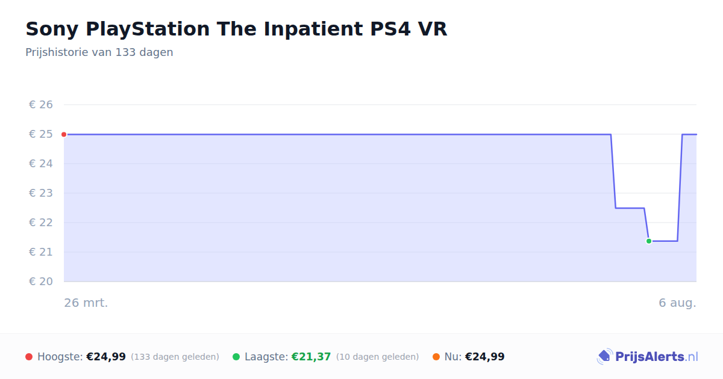The height and width of the screenshot is (379, 723).
Task: Click the red highest-price dot on chart
Action: pyautogui.click(x=64, y=134)
